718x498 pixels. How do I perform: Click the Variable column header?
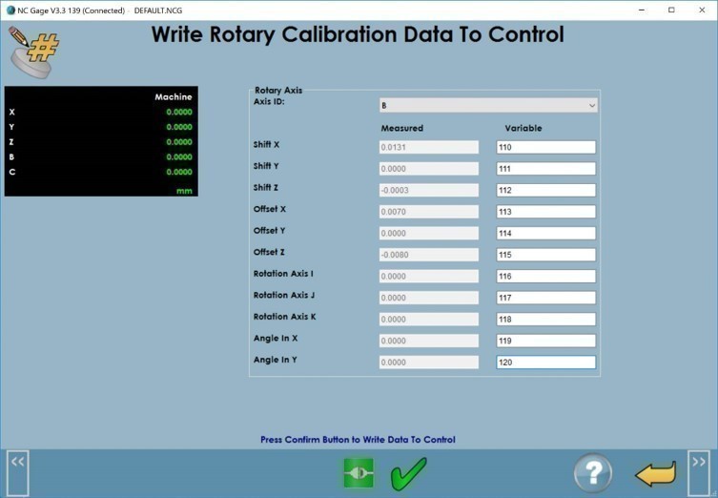[x=523, y=128]
